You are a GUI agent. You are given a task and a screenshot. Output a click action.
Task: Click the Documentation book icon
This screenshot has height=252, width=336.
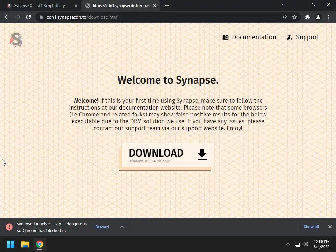point(225,37)
